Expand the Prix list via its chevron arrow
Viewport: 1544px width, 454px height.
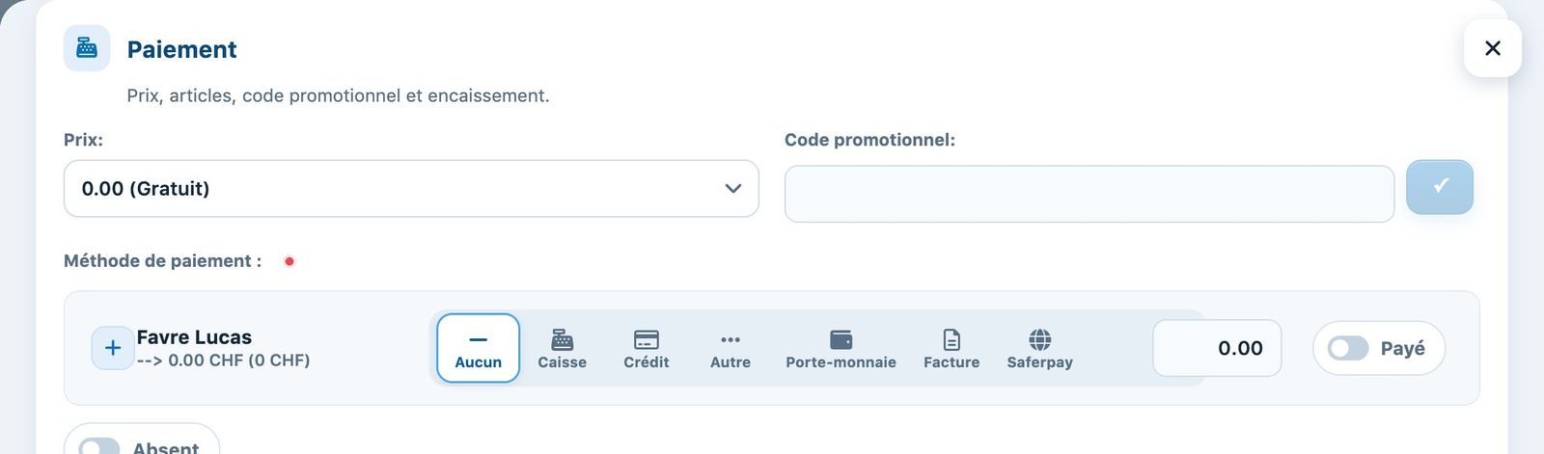pos(733,189)
